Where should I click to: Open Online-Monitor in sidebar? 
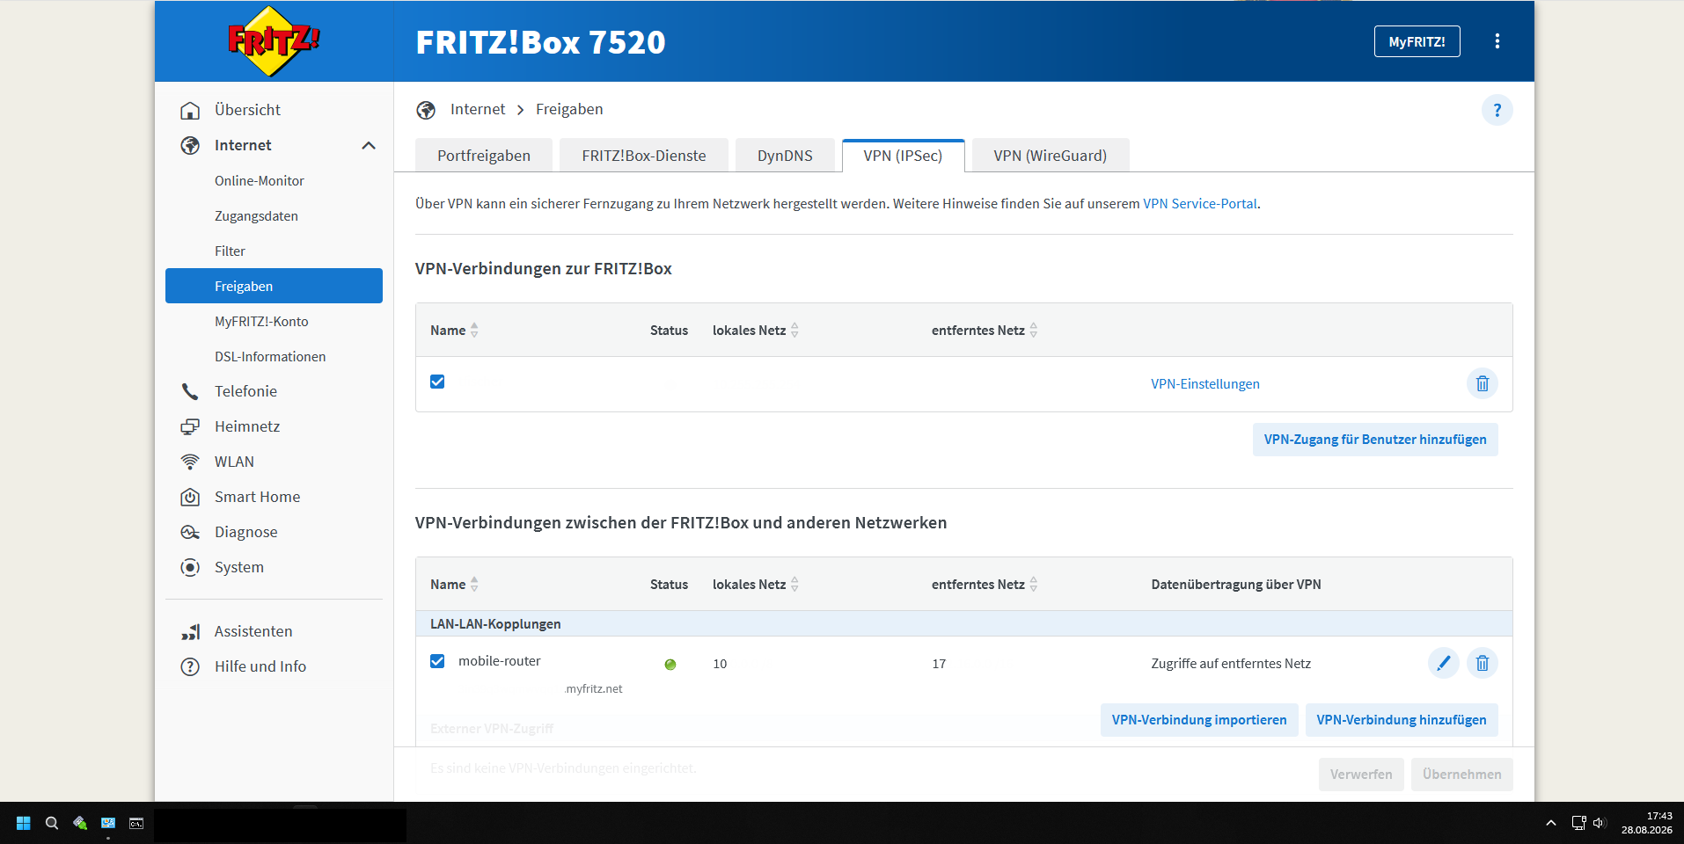(x=274, y=180)
